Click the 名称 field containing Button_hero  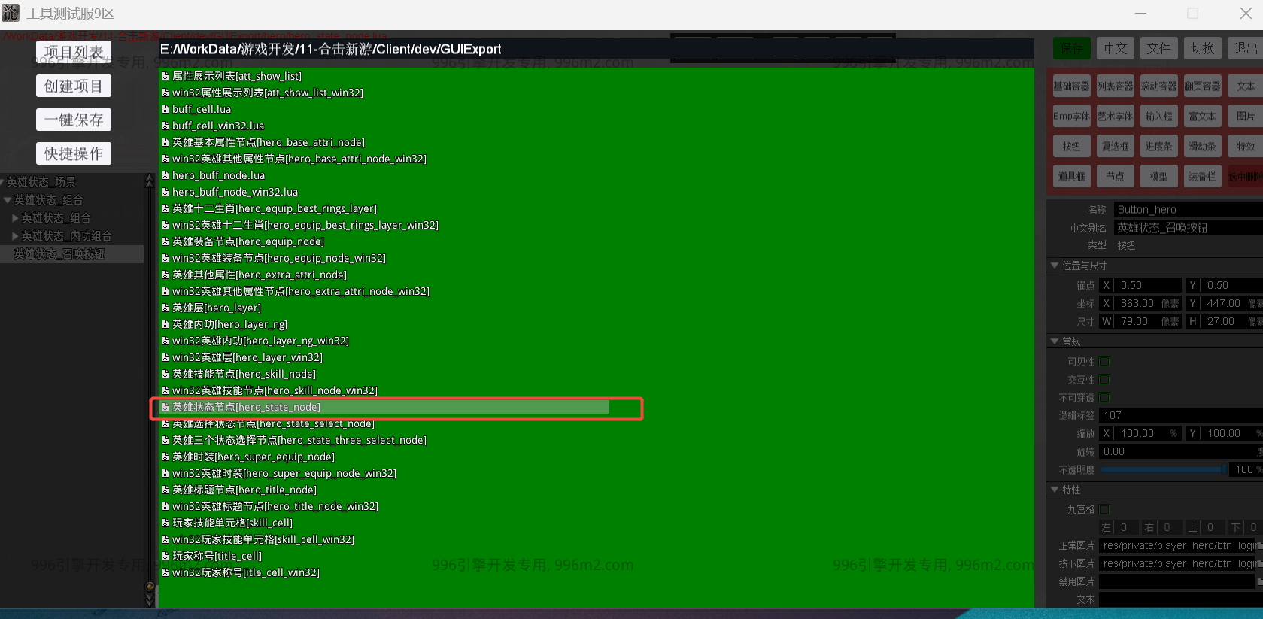(x=1189, y=209)
